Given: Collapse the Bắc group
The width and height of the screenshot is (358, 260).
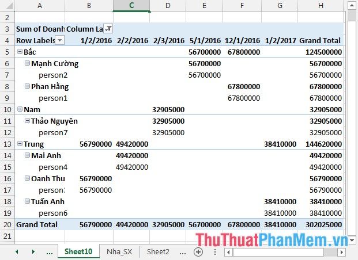Looking at the screenshot, I should [x=20, y=52].
